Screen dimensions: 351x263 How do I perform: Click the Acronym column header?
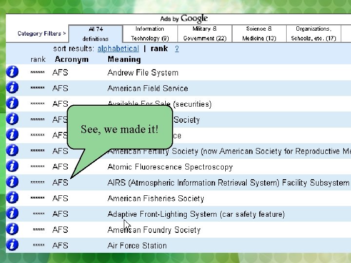(72, 59)
